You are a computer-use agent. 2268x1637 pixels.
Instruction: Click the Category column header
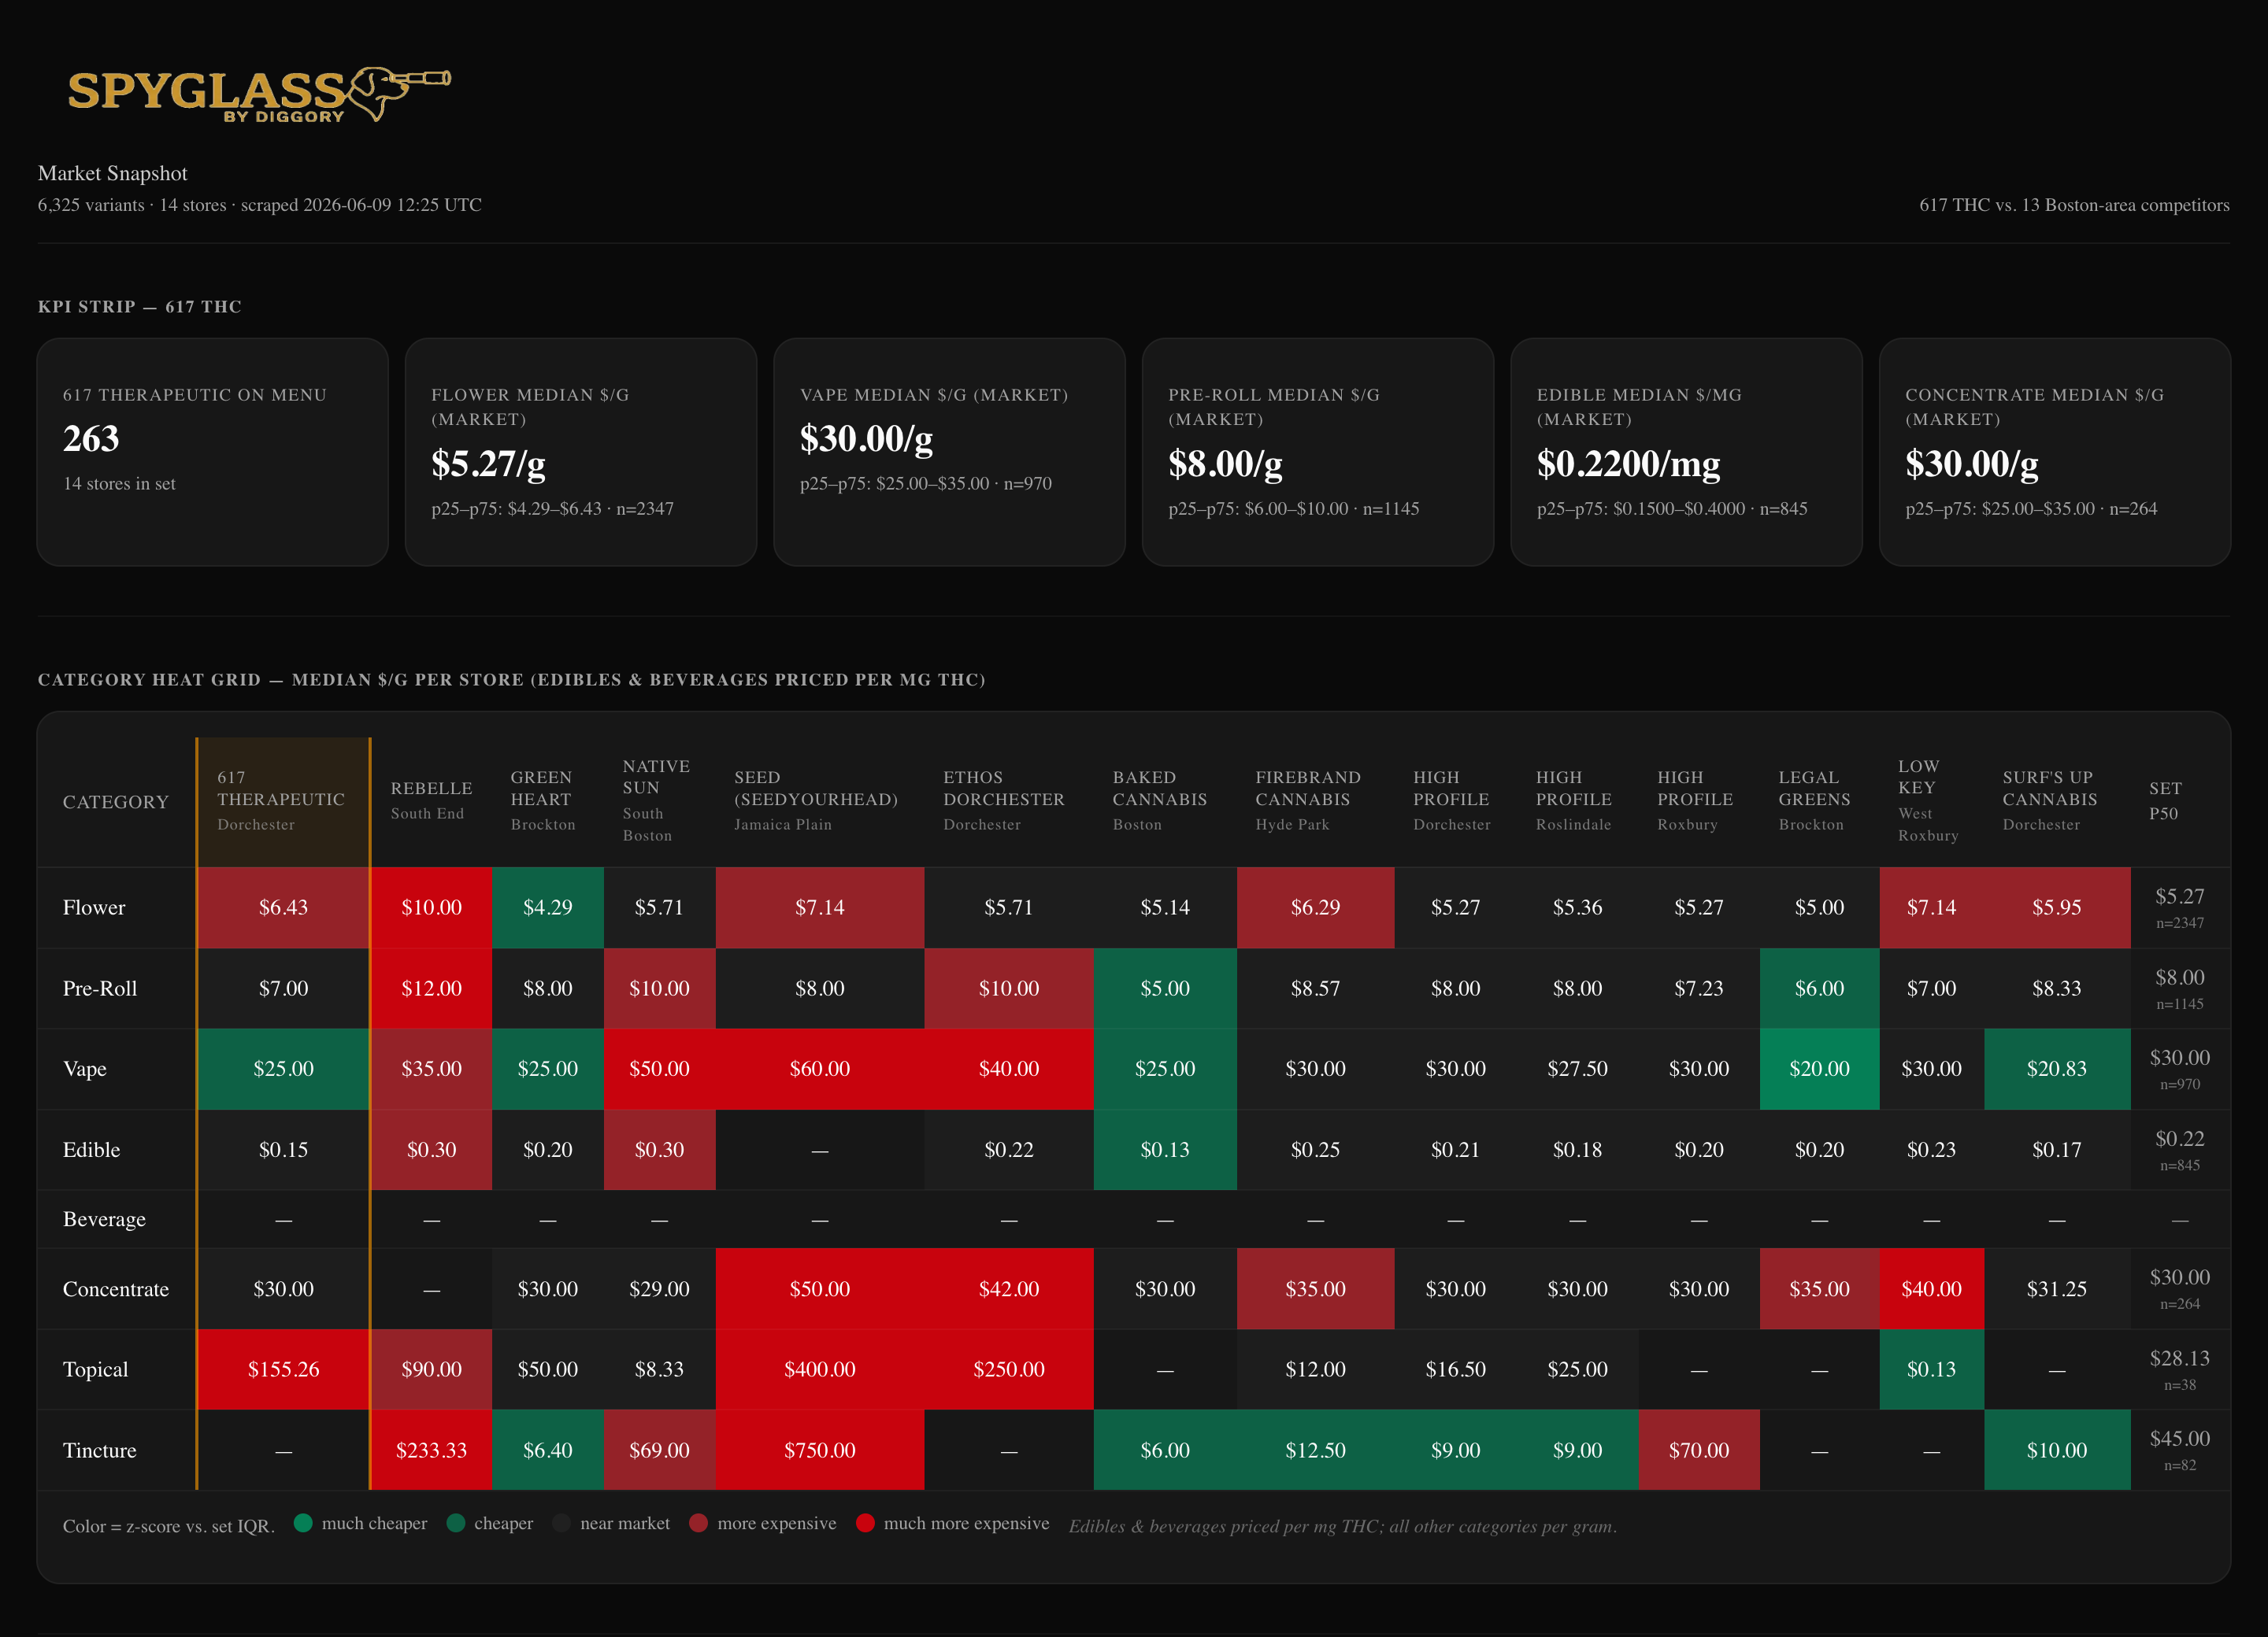point(116,801)
